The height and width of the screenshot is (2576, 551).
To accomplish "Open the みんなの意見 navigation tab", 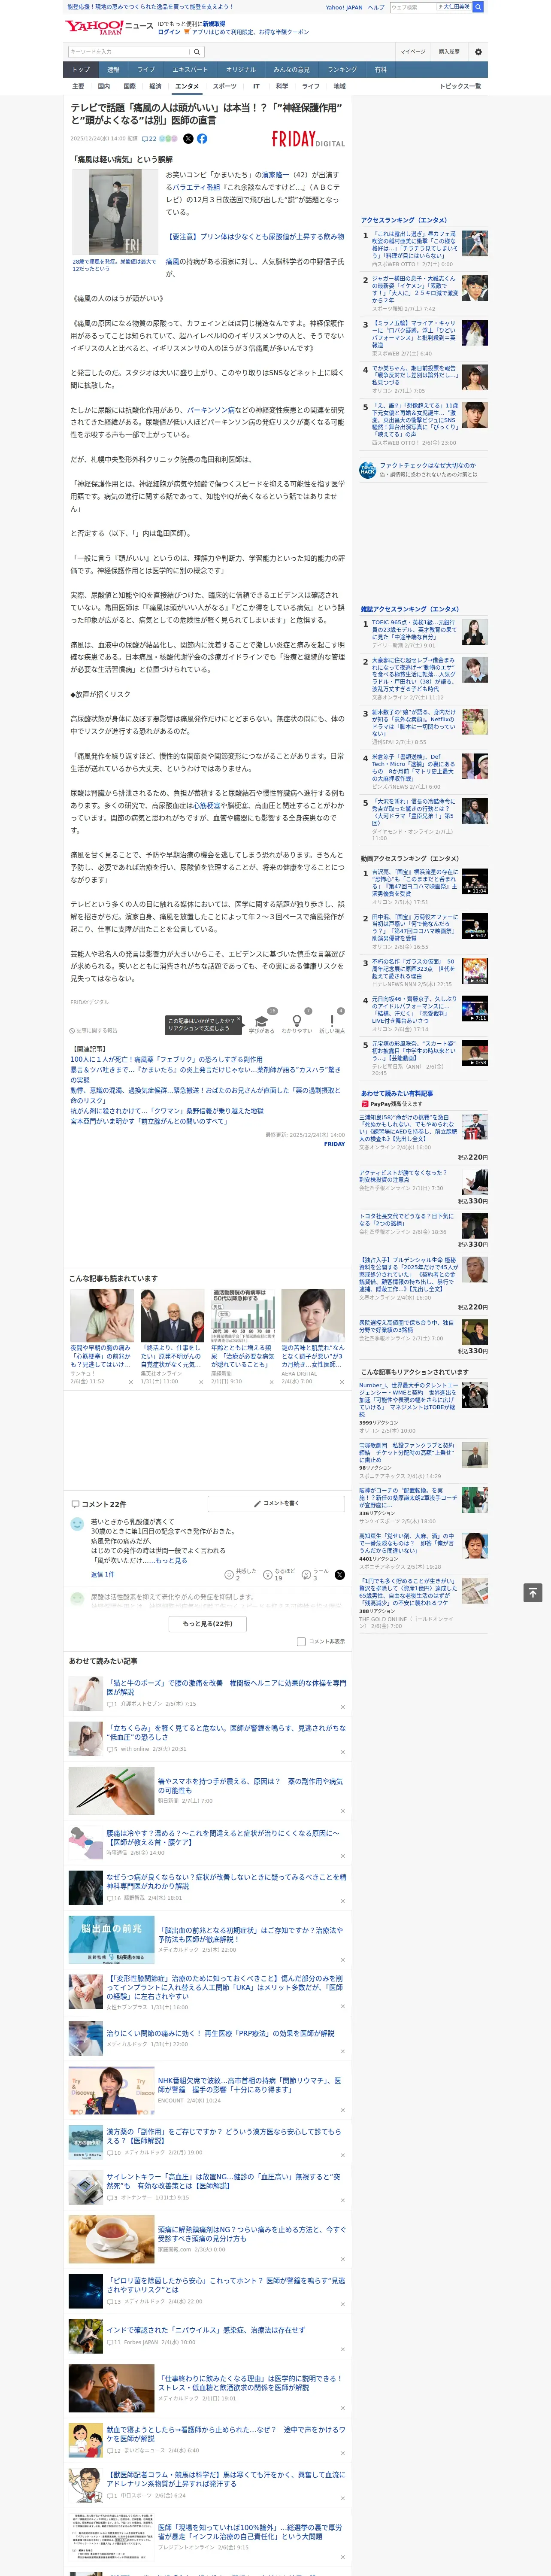I will pos(292,70).
